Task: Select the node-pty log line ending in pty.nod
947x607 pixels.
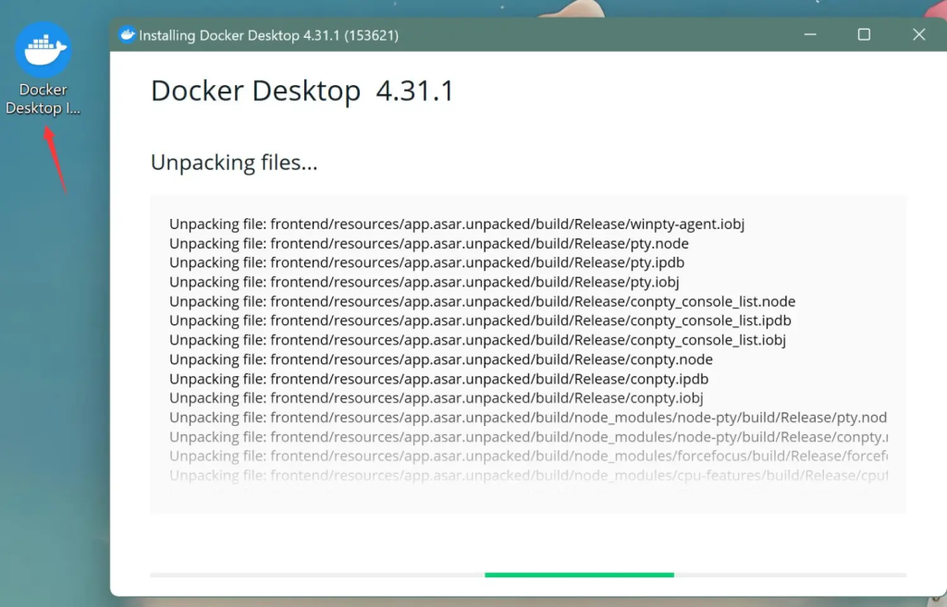Action: [528, 418]
